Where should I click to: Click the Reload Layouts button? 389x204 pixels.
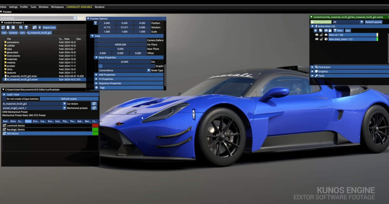[374, 22]
